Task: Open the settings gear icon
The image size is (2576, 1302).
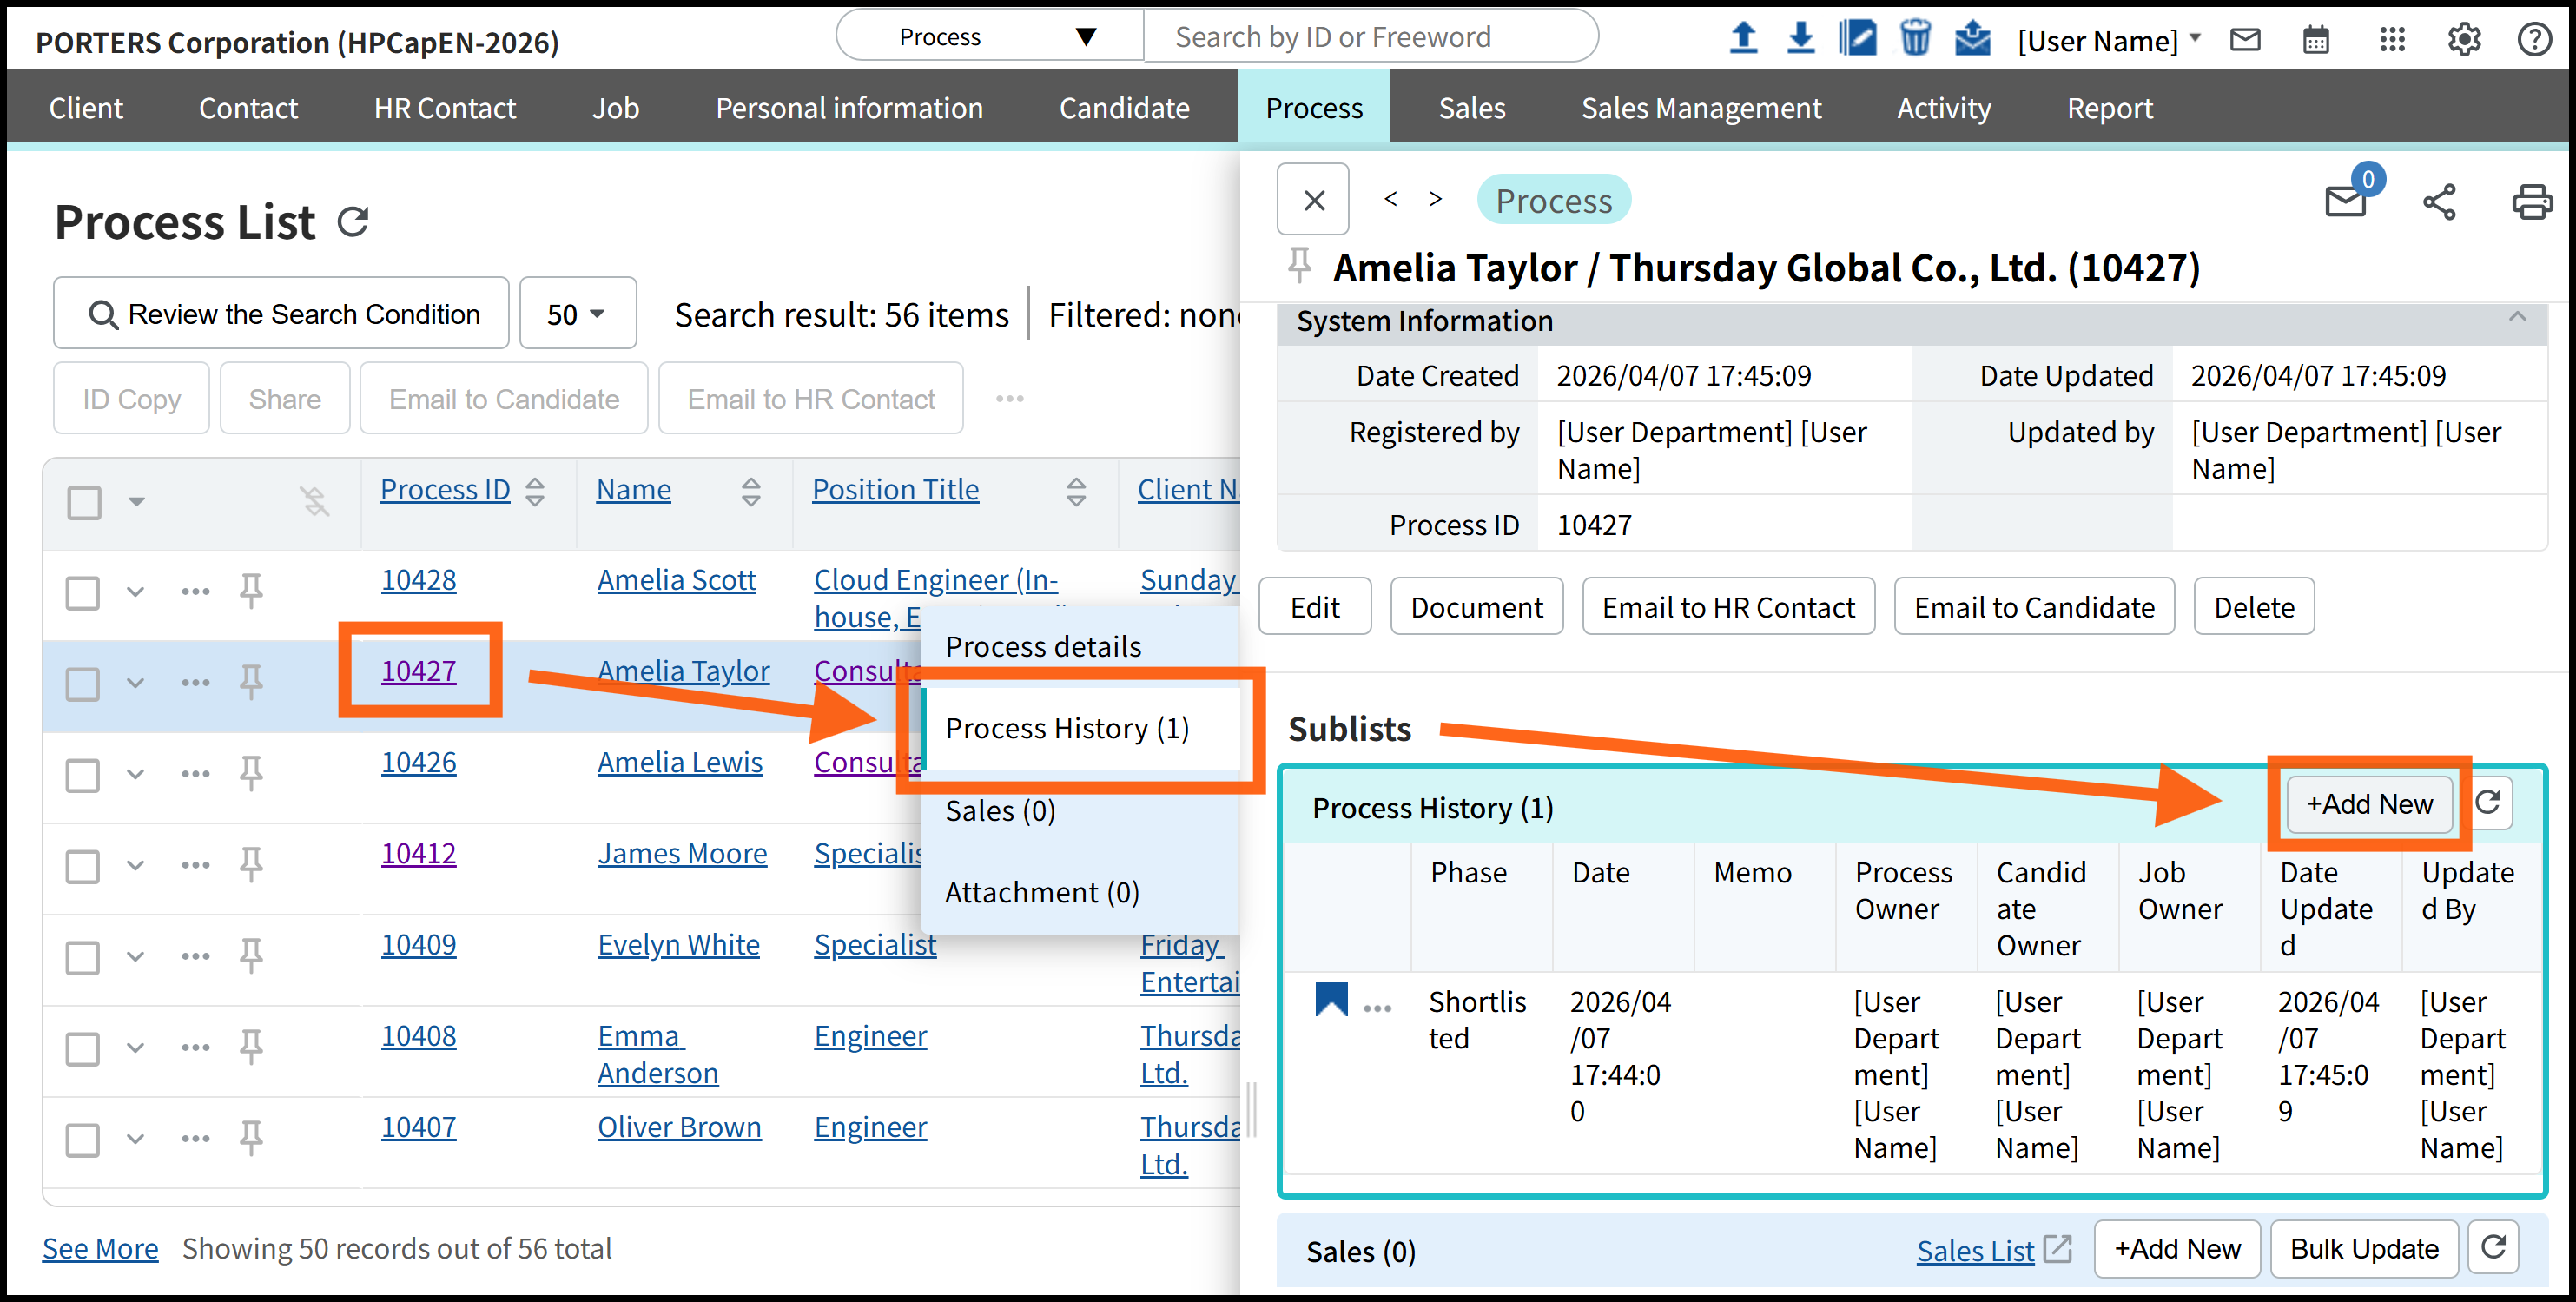Action: (2464, 40)
